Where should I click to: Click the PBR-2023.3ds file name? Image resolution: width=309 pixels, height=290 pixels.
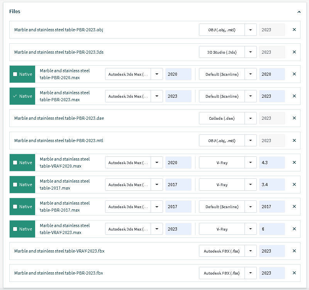(59, 52)
